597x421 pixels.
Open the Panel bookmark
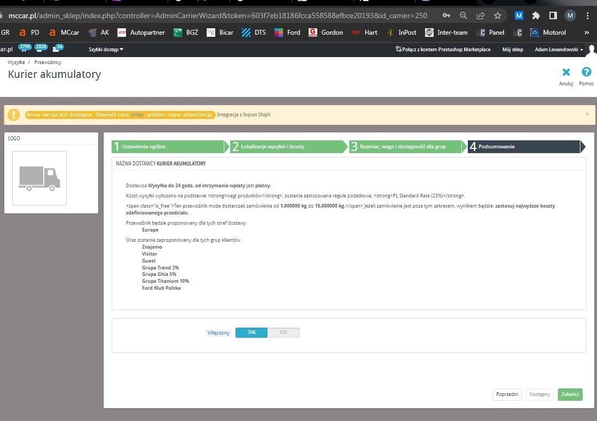click(x=491, y=33)
